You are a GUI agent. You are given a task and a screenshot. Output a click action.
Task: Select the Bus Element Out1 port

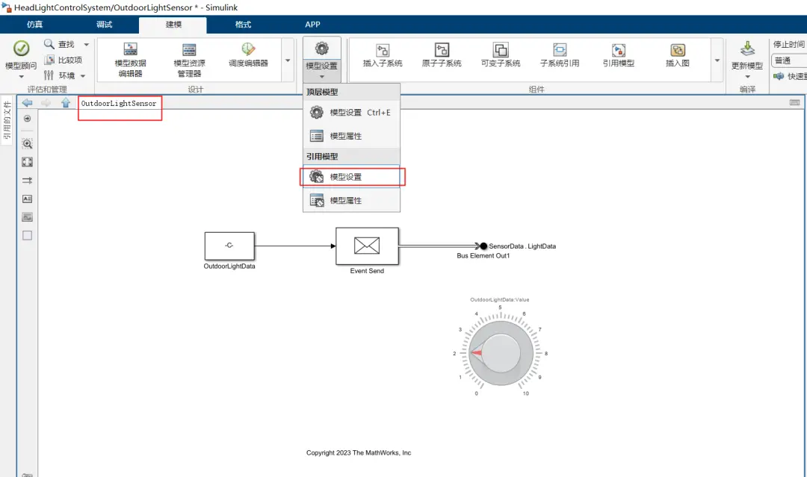pos(483,246)
